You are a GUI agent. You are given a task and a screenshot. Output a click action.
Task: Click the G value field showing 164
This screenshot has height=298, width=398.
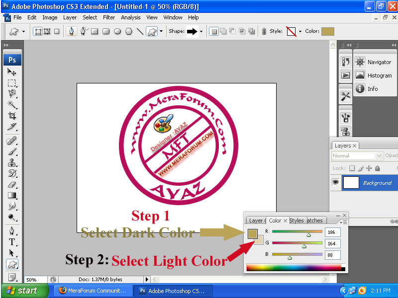coord(332,243)
